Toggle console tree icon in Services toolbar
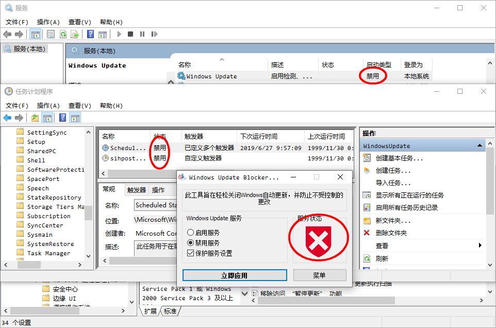The image size is (496, 328). [x=36, y=34]
